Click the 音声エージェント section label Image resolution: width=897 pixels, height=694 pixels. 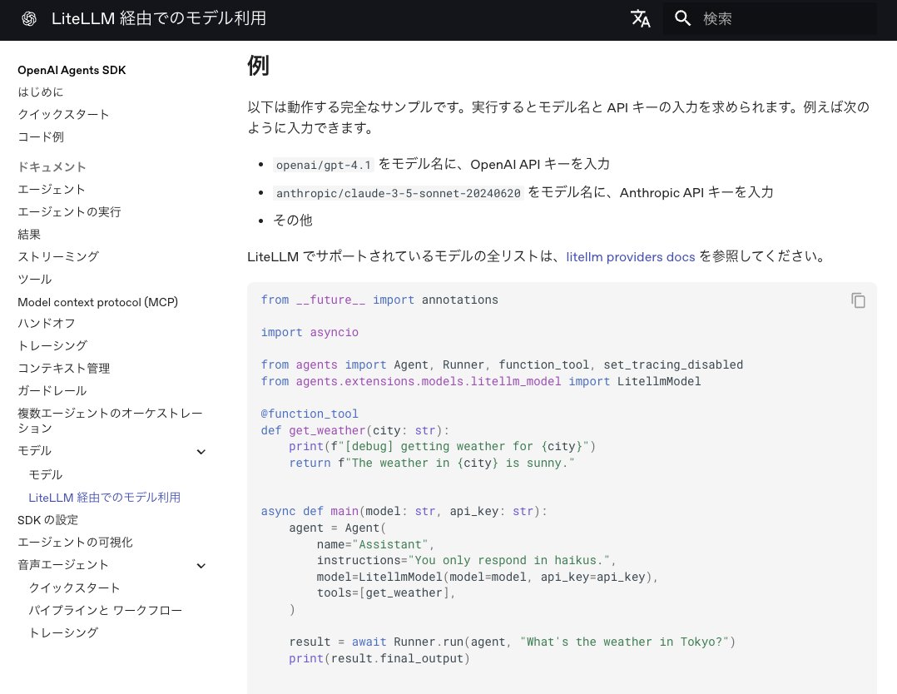[63, 565]
